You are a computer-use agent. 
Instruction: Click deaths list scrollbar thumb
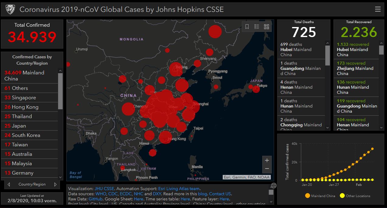point(327,55)
